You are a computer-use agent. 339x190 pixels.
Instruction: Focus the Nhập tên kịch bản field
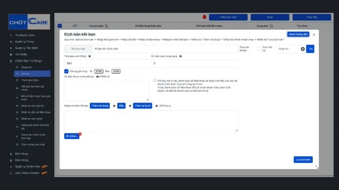coord(165,49)
